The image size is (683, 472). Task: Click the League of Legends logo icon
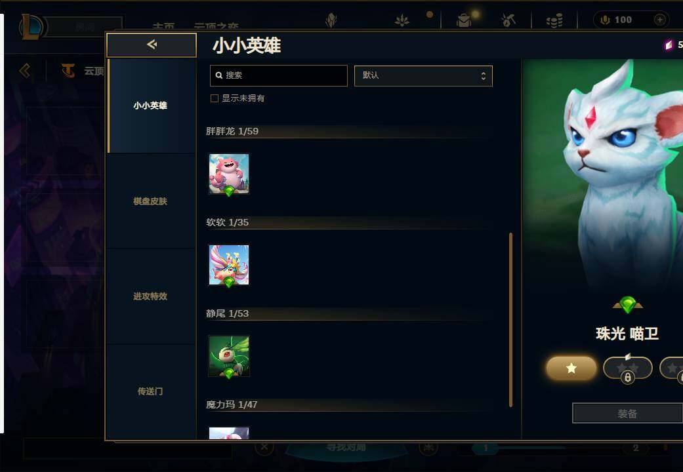pos(31,26)
